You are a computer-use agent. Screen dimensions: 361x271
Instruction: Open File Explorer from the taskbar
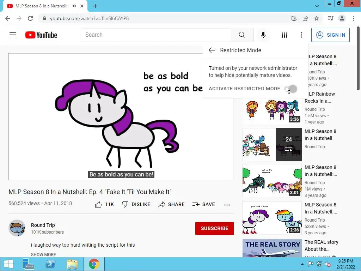(72, 264)
